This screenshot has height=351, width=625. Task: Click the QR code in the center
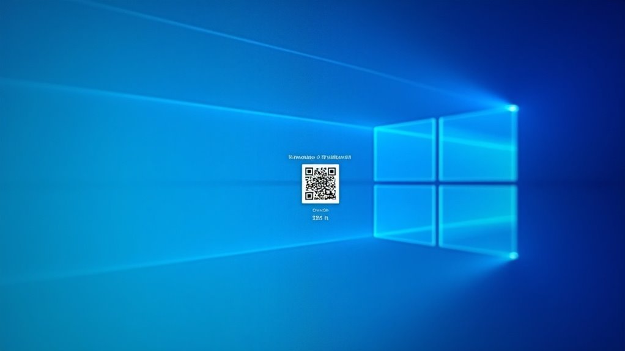point(320,183)
